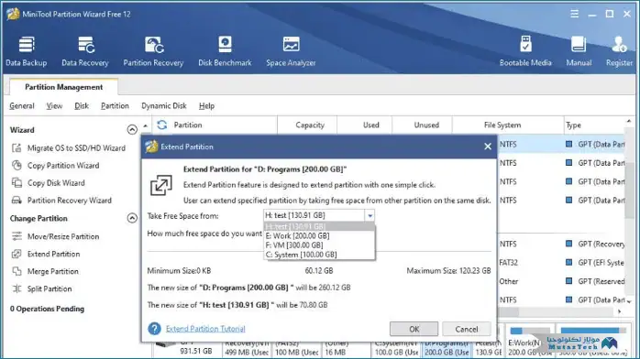
Task: Switch to Partition Management tab
Action: click(x=63, y=87)
